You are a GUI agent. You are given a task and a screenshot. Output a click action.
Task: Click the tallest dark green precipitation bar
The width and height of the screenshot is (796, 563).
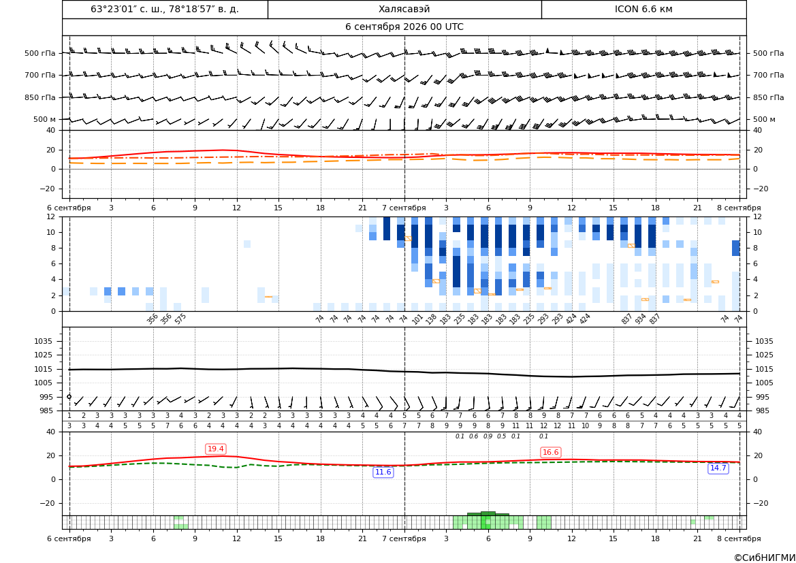coord(488,513)
